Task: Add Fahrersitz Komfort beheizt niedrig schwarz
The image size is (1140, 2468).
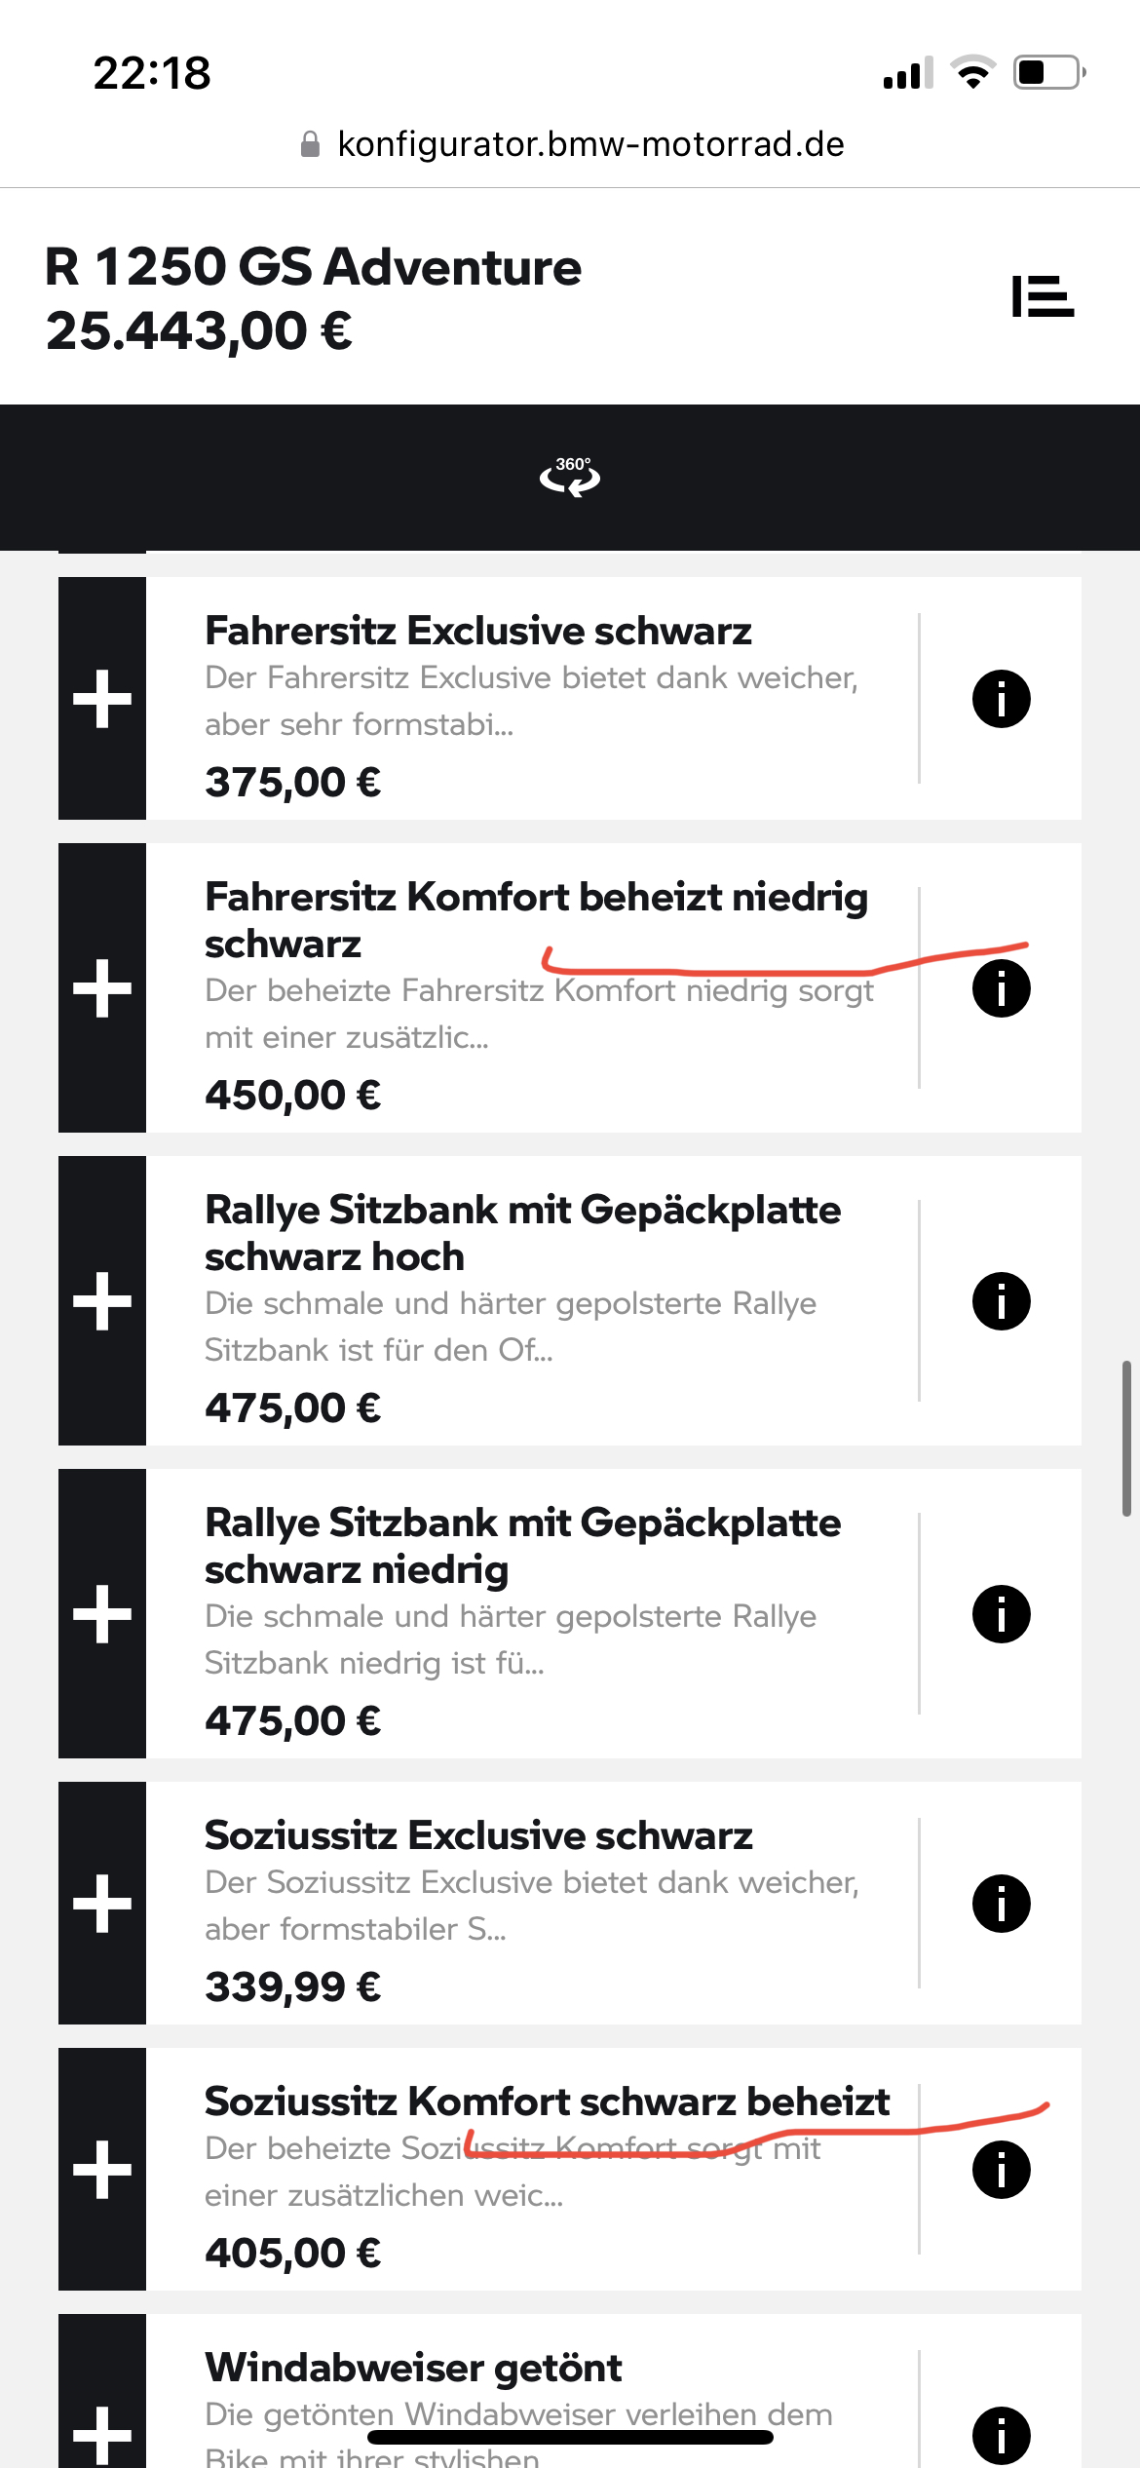Action: point(102,988)
